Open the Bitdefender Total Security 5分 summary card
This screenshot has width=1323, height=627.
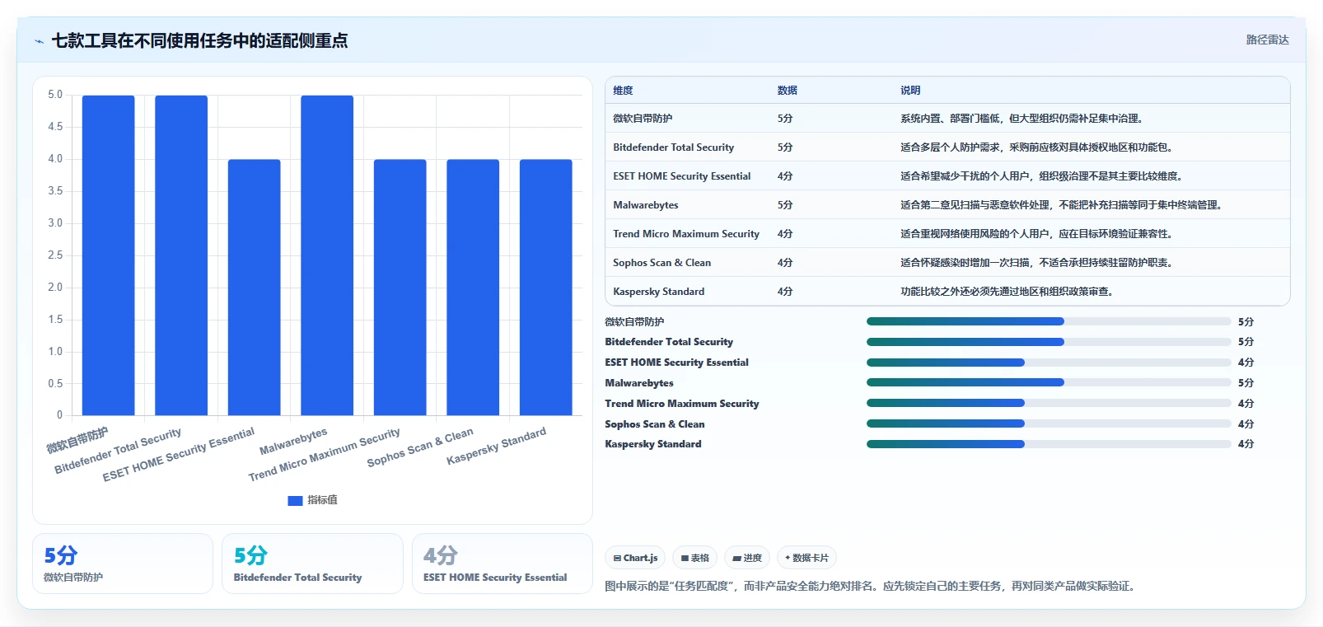pos(312,564)
